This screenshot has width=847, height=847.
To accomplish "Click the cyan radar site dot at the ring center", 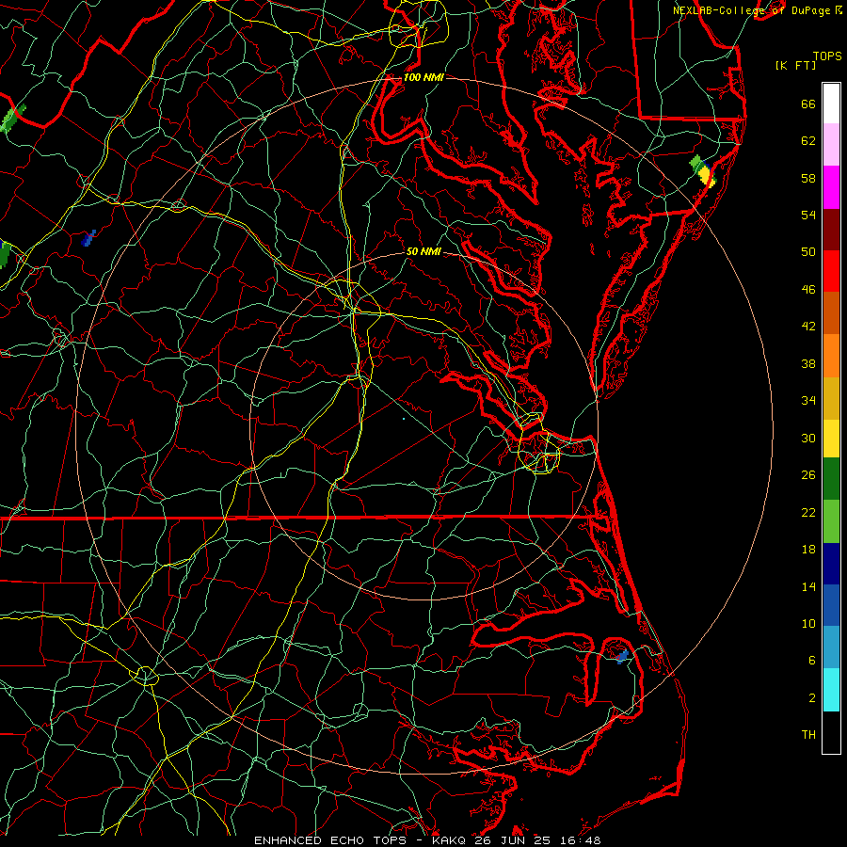I will (x=404, y=419).
